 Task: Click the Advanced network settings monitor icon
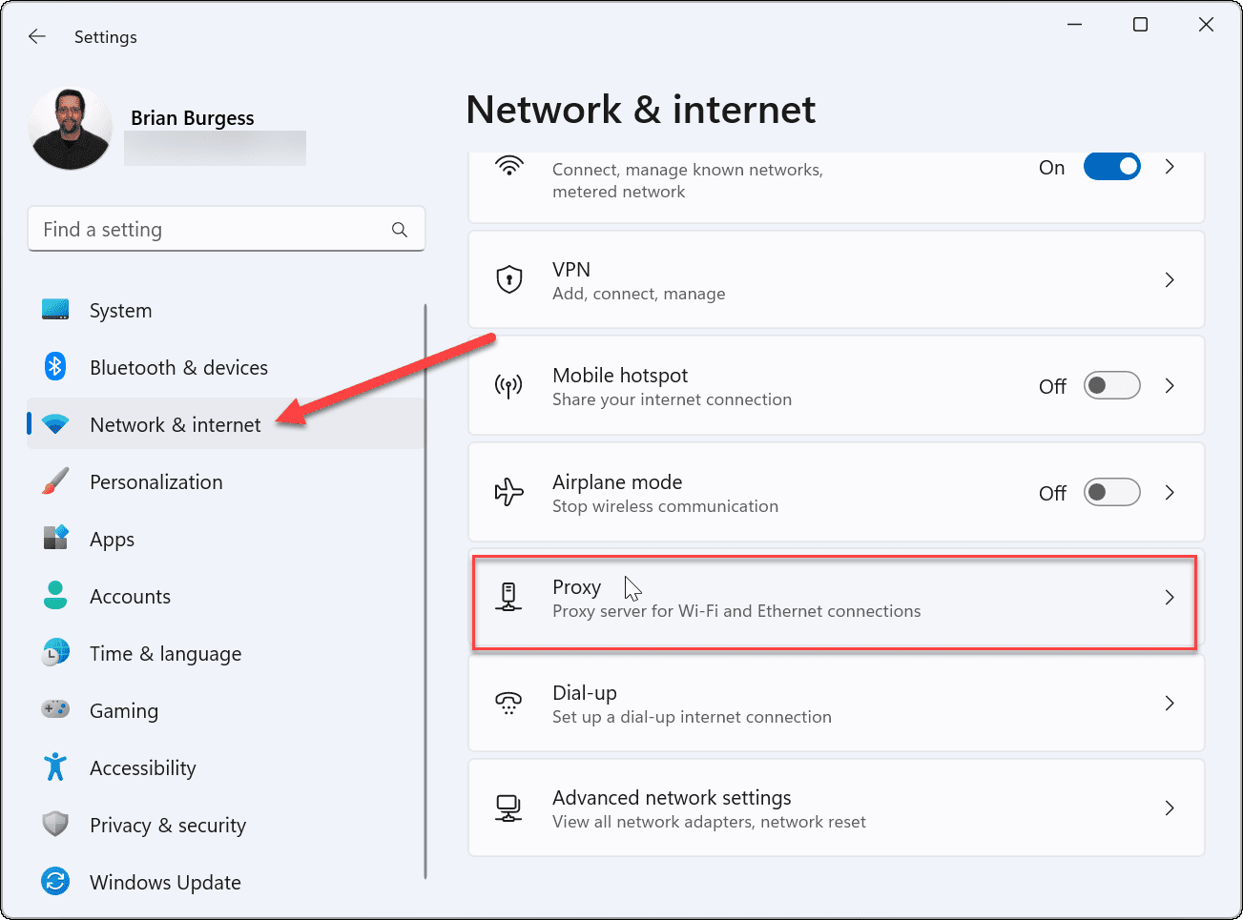click(508, 808)
